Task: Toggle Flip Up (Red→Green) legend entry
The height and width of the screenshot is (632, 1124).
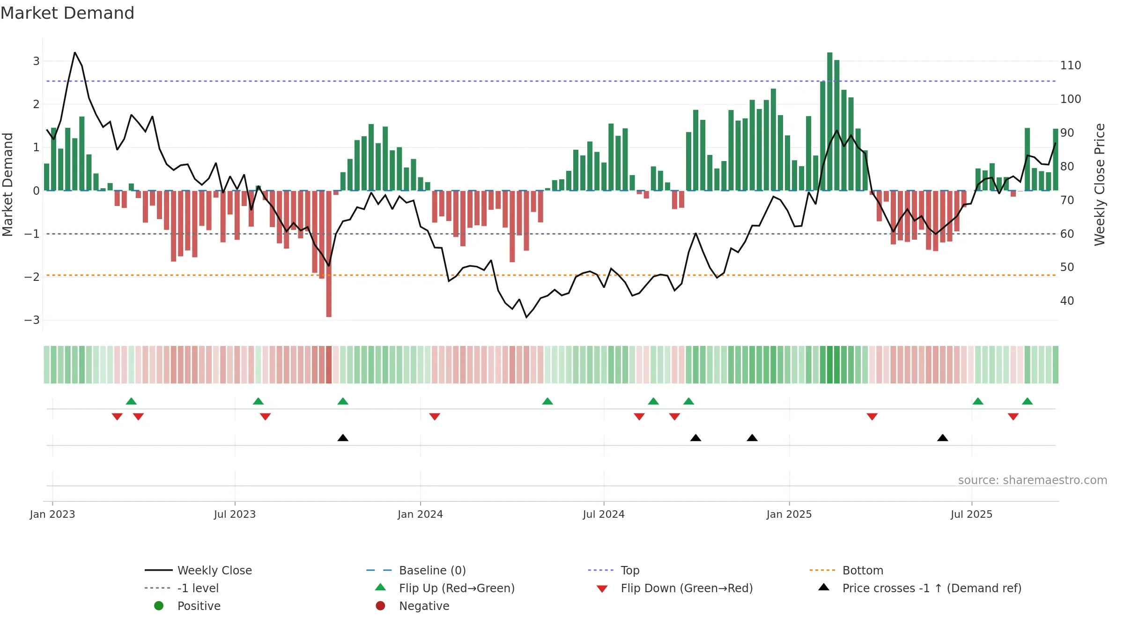Action: click(x=445, y=588)
